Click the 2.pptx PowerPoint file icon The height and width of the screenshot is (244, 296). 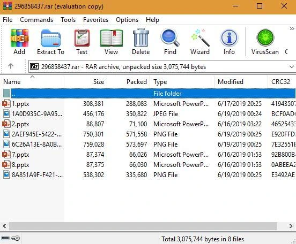click(x=6, y=124)
